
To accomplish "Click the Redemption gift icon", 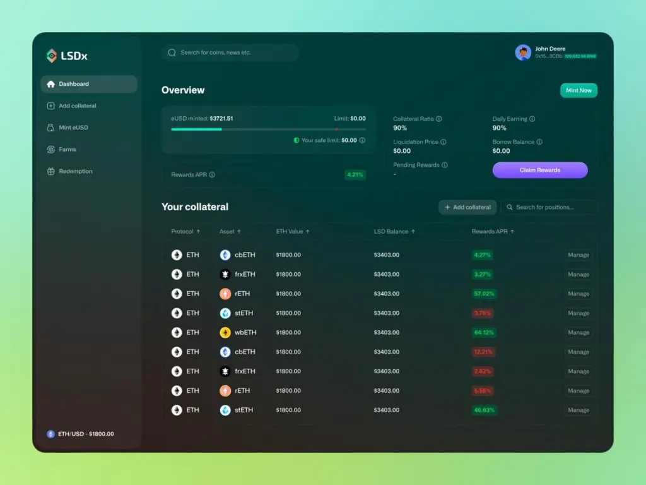I will coord(50,171).
